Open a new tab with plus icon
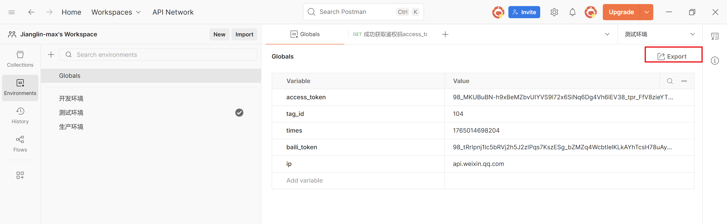Viewport: 727px width, 224px height. tap(445, 34)
